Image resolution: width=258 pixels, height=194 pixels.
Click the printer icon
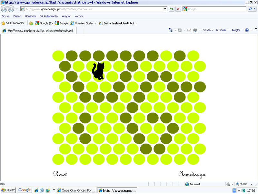tap(195, 30)
